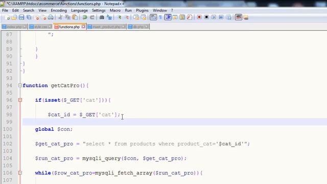
Task: Open the Search menu
Action: 29,10
